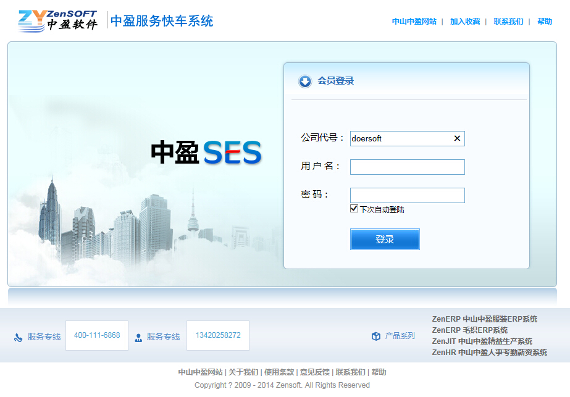The width and height of the screenshot is (570, 397).
Task: Click footer link 帮助
Action: coord(379,372)
